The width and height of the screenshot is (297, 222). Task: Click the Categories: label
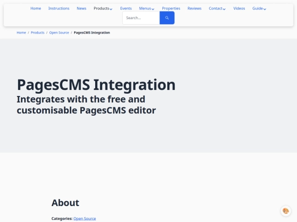coord(62,218)
